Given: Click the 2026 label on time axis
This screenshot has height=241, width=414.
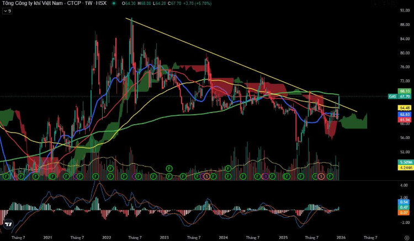Looking at the screenshot, I should click(x=341, y=238).
